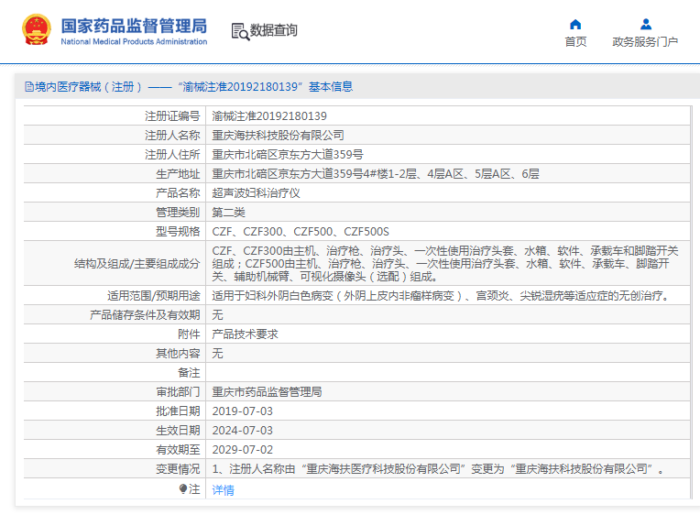Image resolution: width=700 pixels, height=515 pixels.
Task: Click the 第二类 management category value
Action: [228, 213]
